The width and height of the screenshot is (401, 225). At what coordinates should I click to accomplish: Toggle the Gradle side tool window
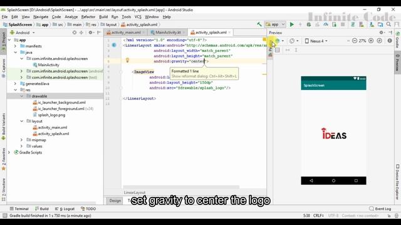point(397,40)
